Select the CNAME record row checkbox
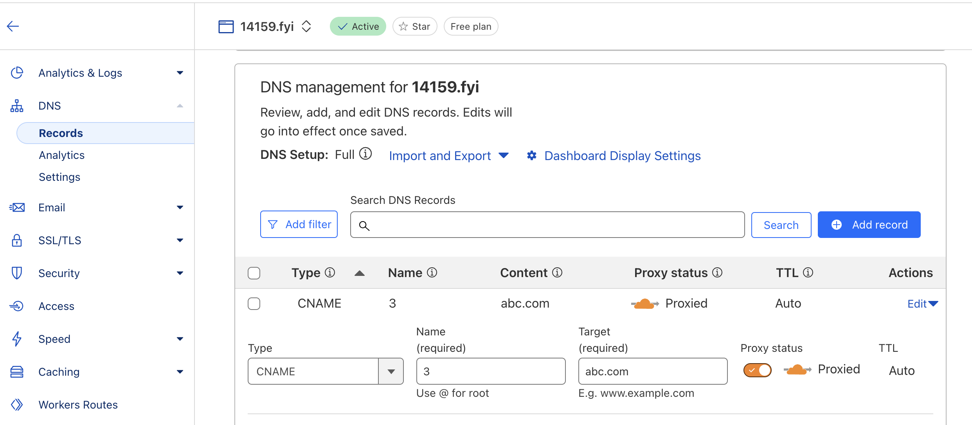972x425 pixels. point(254,303)
